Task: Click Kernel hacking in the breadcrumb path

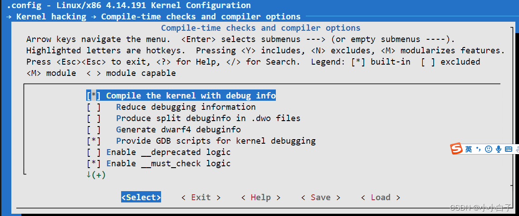Action: 51,17
